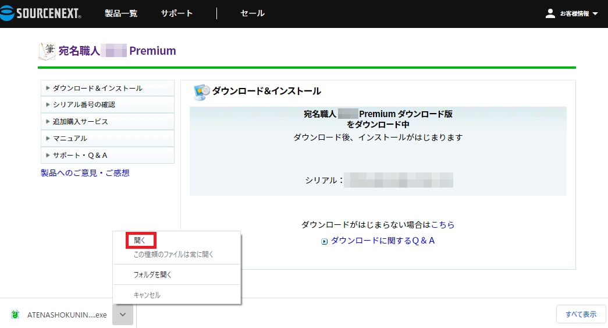Click the SOURCENEXT logo

tap(41, 13)
